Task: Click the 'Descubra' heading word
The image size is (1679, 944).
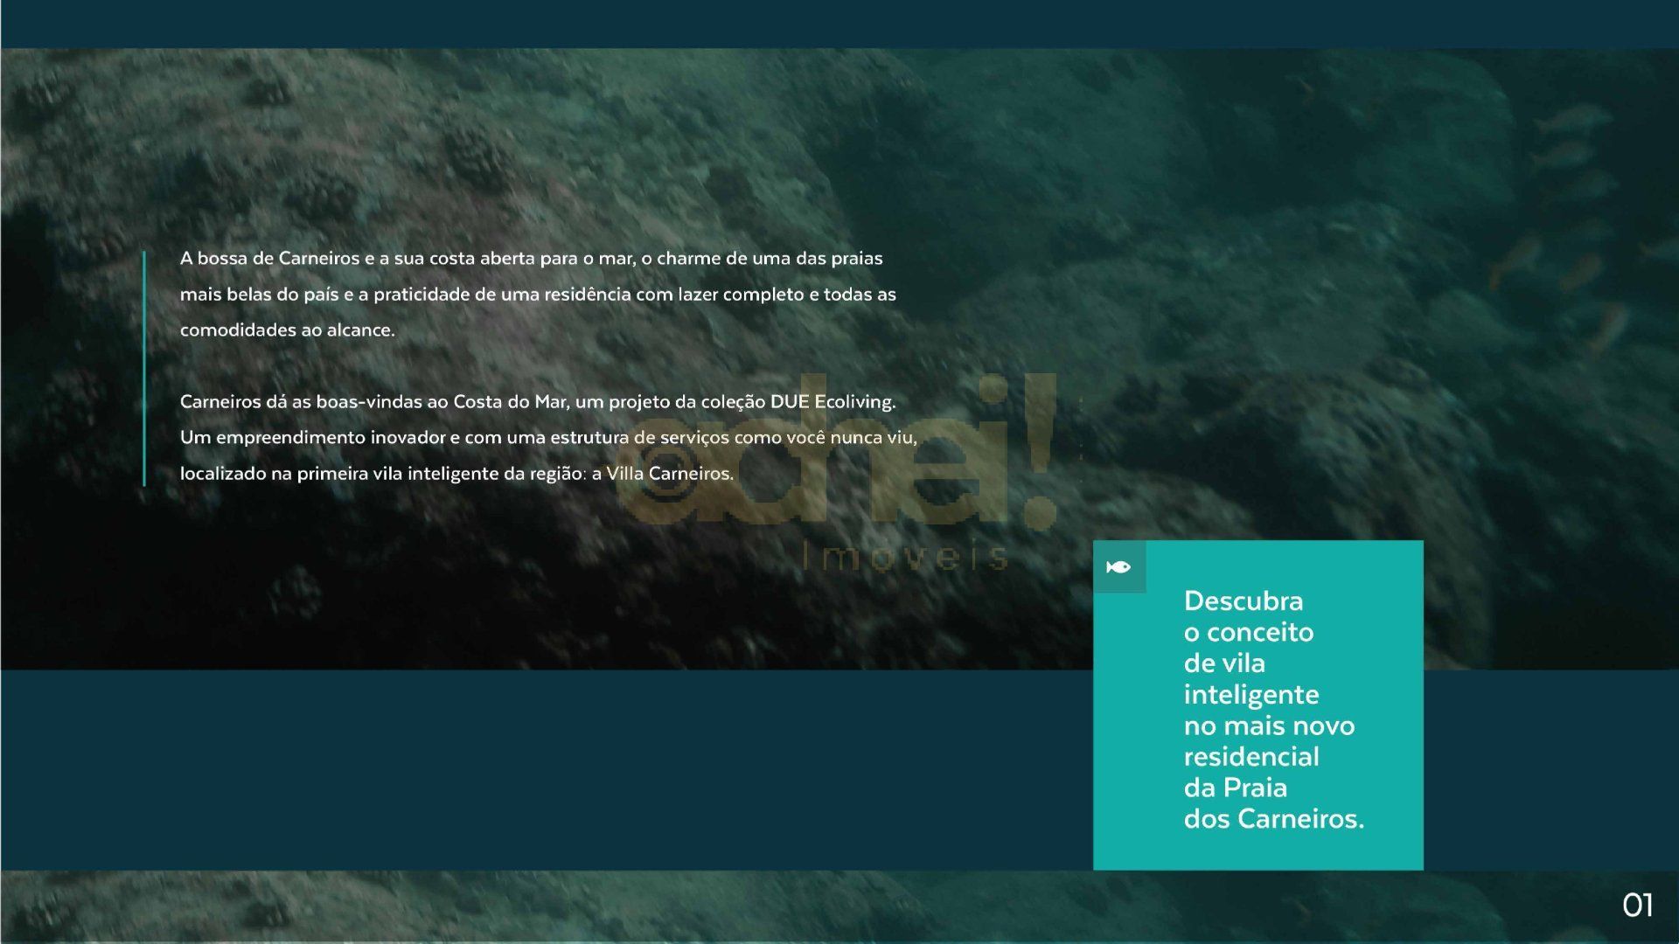Action: point(1243,601)
